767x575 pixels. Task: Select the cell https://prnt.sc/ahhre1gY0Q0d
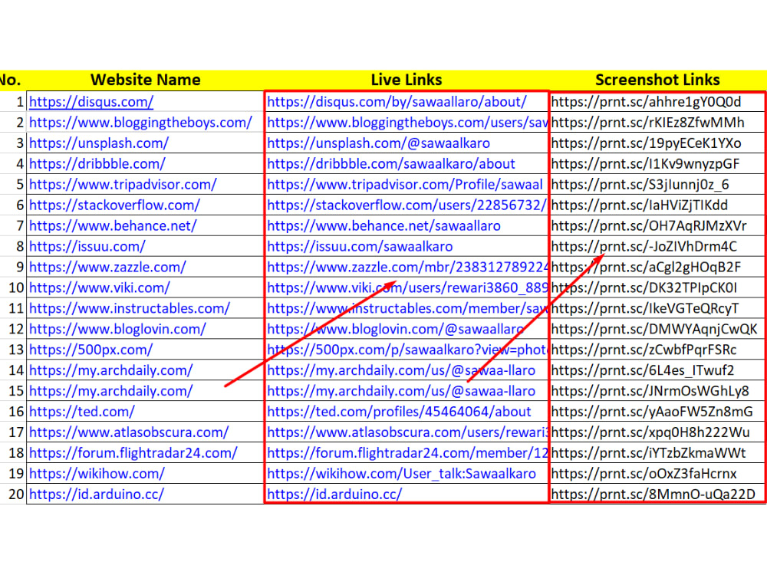(x=657, y=102)
